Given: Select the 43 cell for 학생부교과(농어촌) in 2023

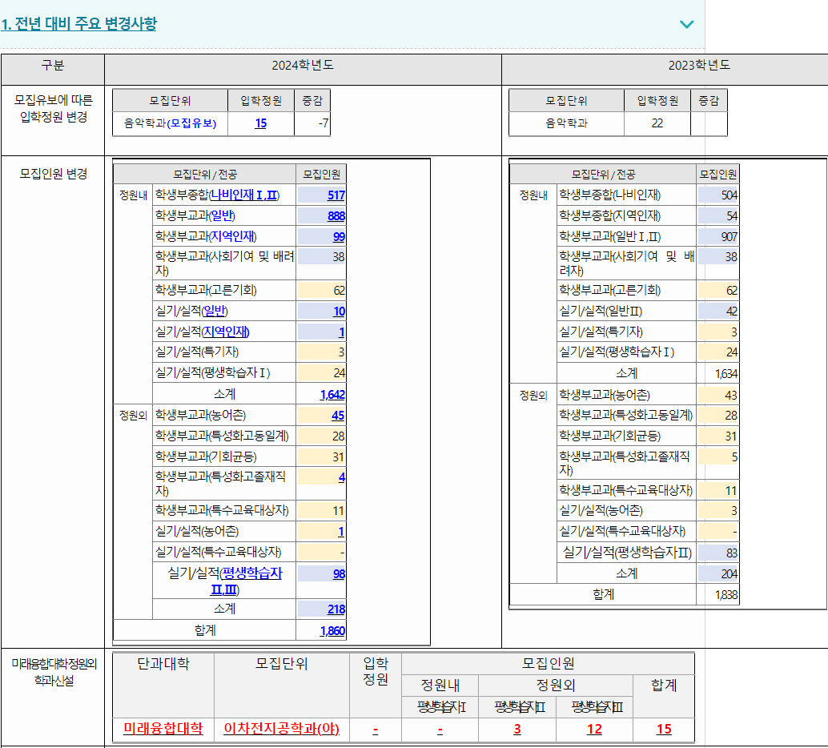Looking at the screenshot, I should point(717,395).
